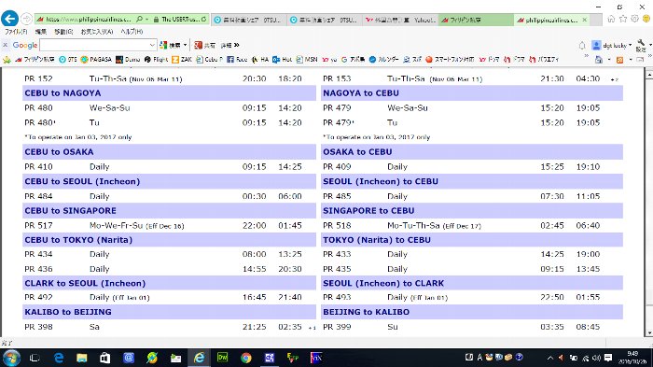Launch Dreamweaver from the taskbar

click(x=222, y=358)
